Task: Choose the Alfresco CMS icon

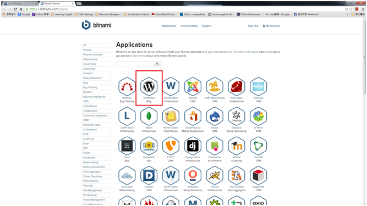Action: (259, 116)
